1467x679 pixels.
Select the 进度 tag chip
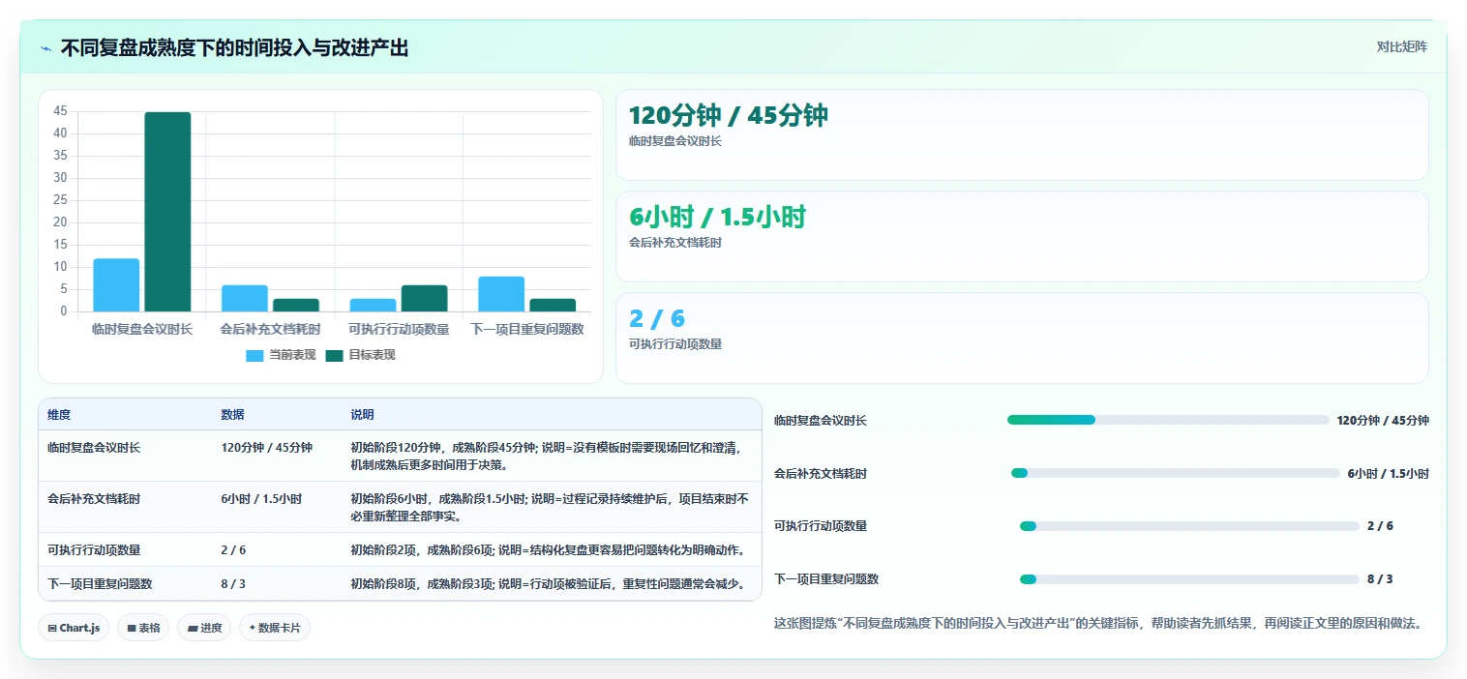(204, 628)
